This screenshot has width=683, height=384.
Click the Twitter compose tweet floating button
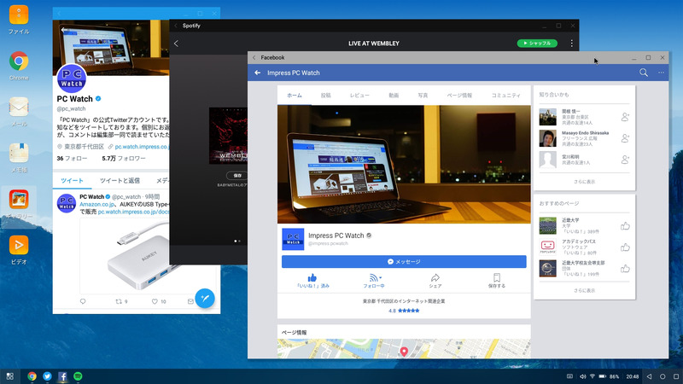(x=205, y=298)
